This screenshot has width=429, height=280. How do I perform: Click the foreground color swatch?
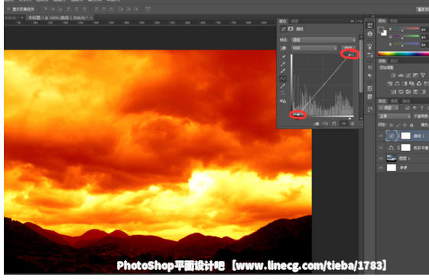tap(381, 30)
